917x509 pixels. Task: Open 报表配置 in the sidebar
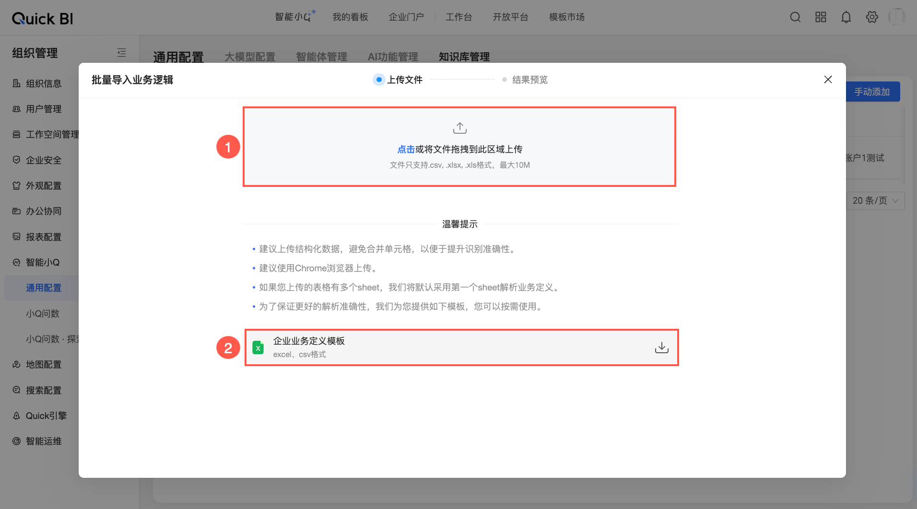coord(44,237)
